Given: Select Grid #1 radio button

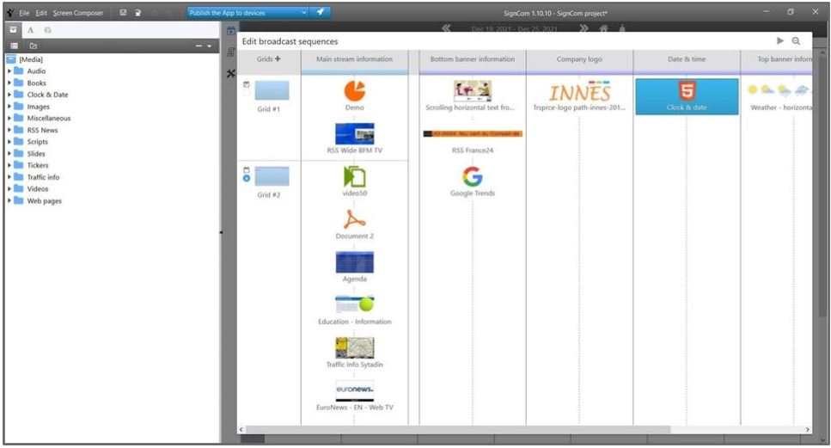Looking at the screenshot, I should click(x=247, y=93).
